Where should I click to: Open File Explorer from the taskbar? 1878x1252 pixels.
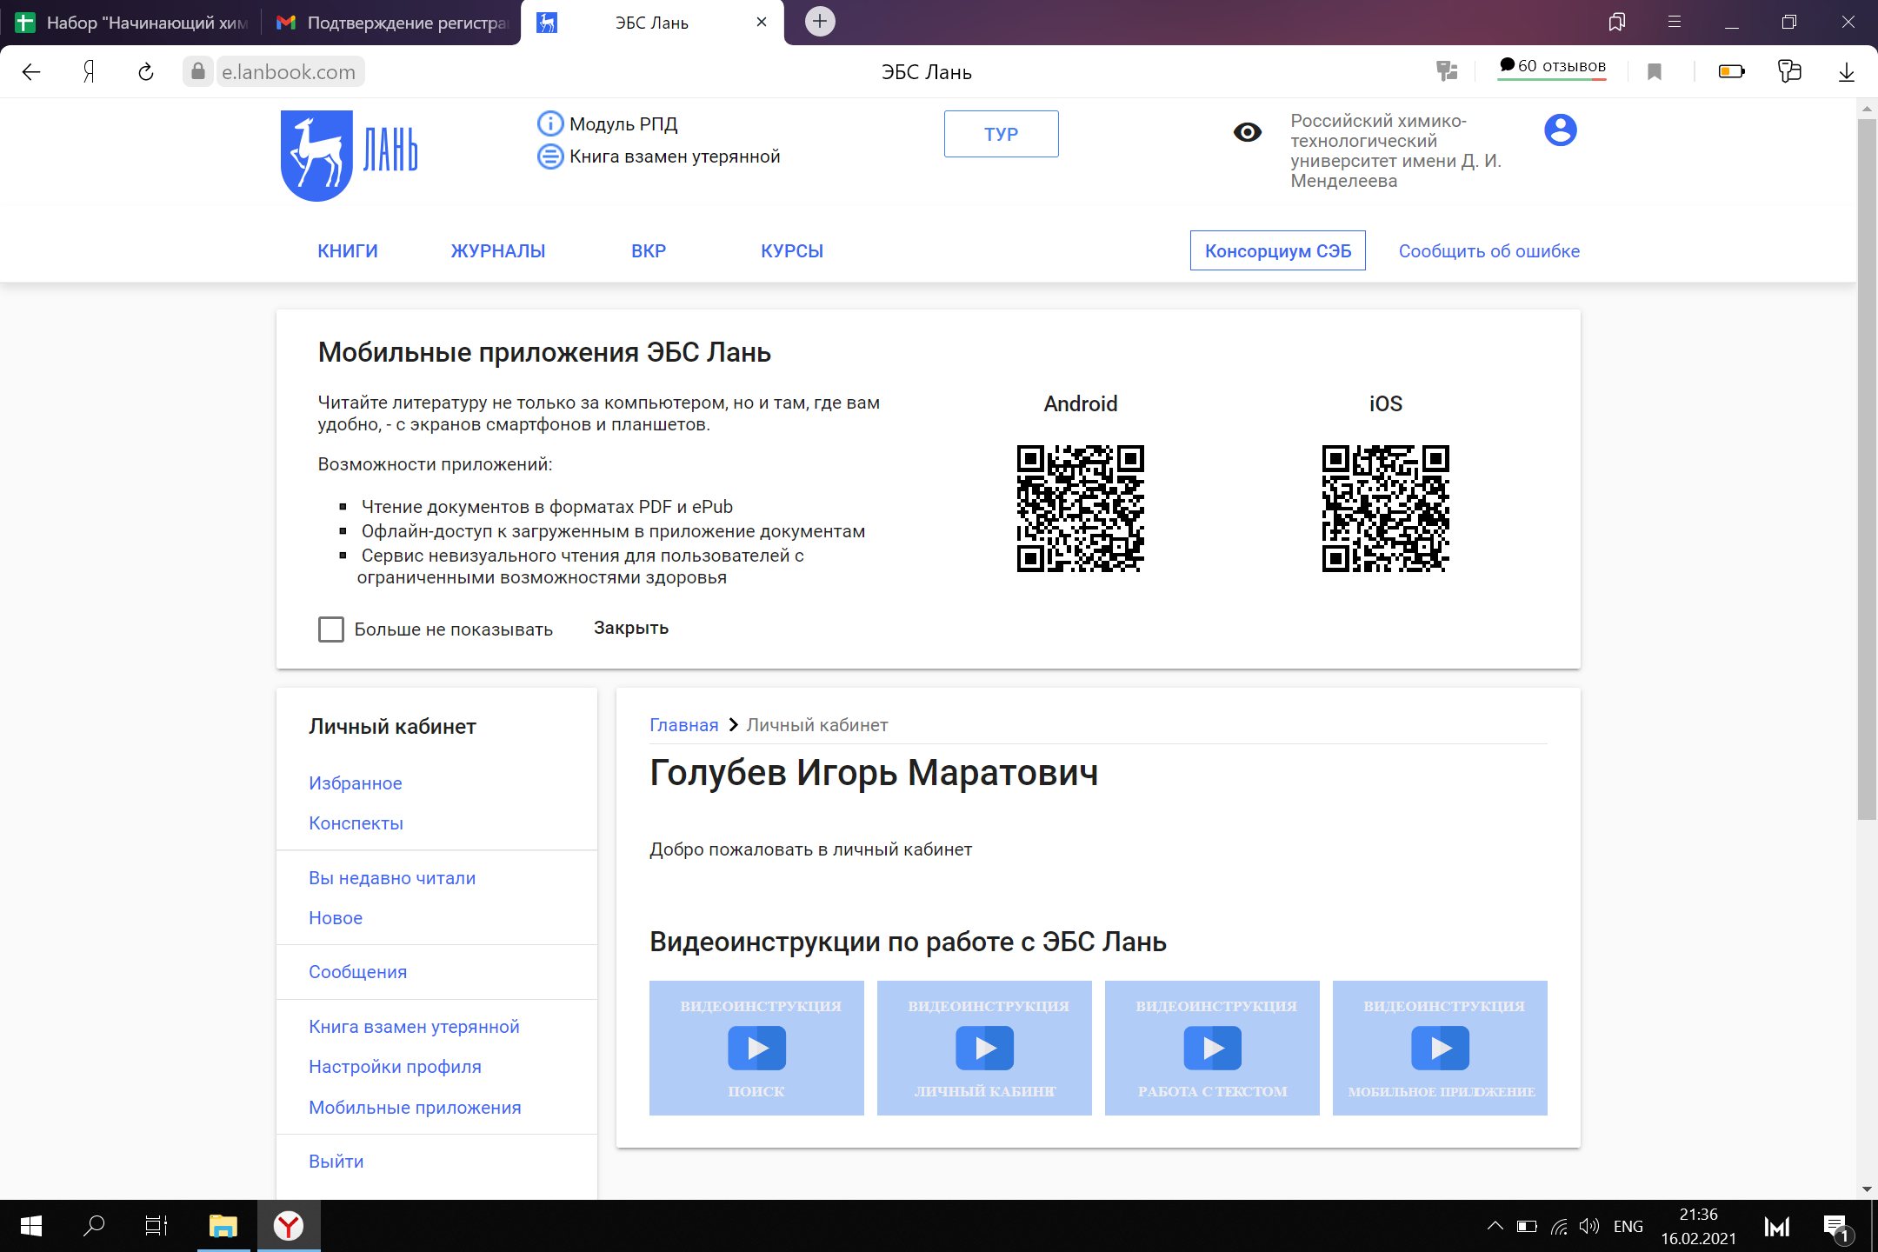[x=223, y=1226]
